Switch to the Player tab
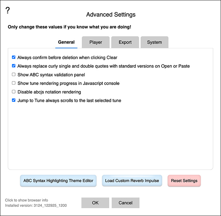Viewport: 221px width, 216px height. pos(96,42)
